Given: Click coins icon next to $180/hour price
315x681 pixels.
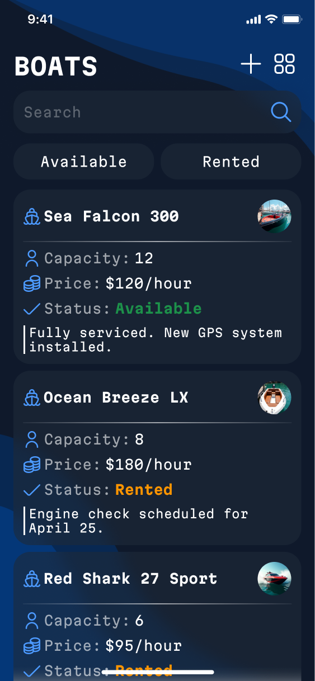Looking at the screenshot, I should (32, 465).
